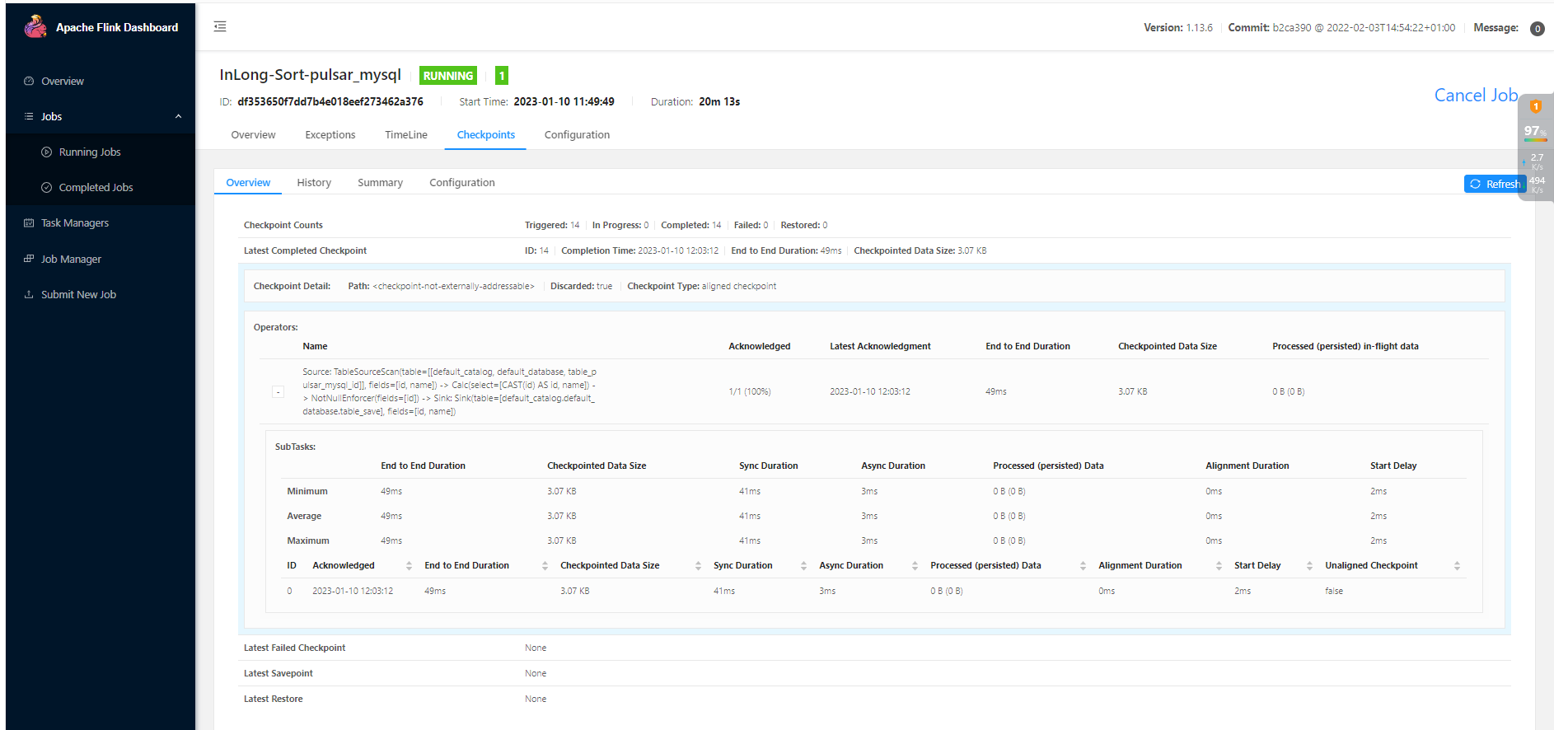
Task: Sort subtasks by Async Duration arrows
Action: pyautogui.click(x=915, y=566)
